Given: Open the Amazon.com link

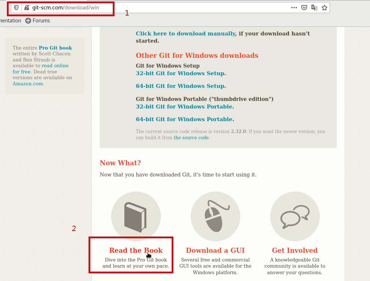Looking at the screenshot, I should coord(28,84).
